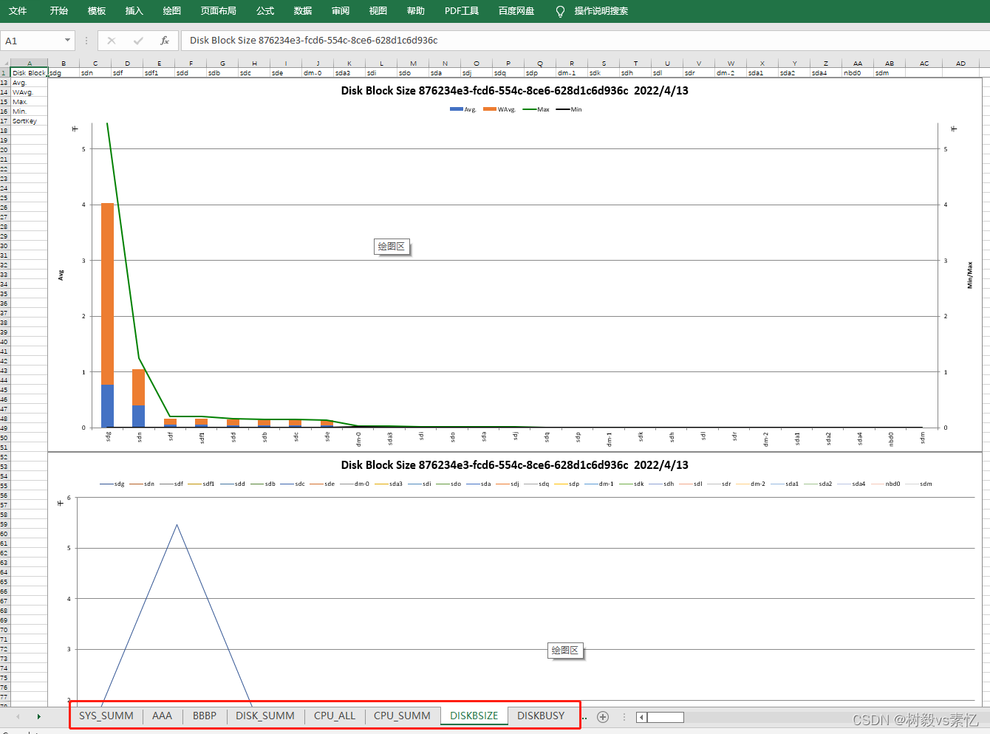
Task: Open the 页面布局 ribbon tab
Action: pos(219,11)
